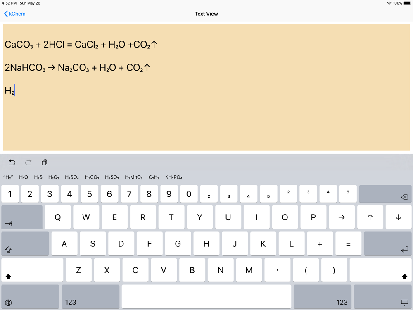Viewport: 413px width, 310px height.
Task: Tap the redo arrow icon
Action: (x=28, y=162)
